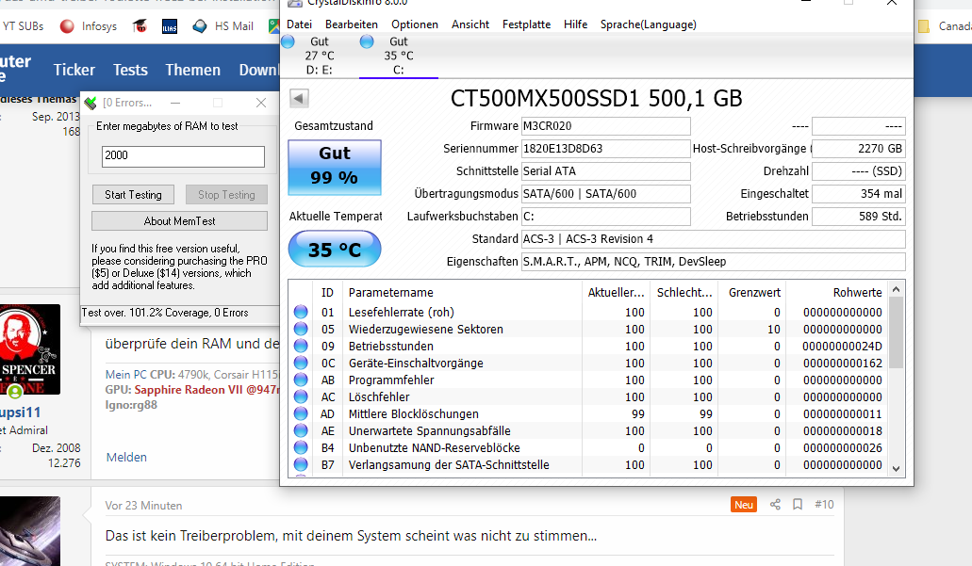
Task: Click the previous disk arrow button
Action: (299, 98)
